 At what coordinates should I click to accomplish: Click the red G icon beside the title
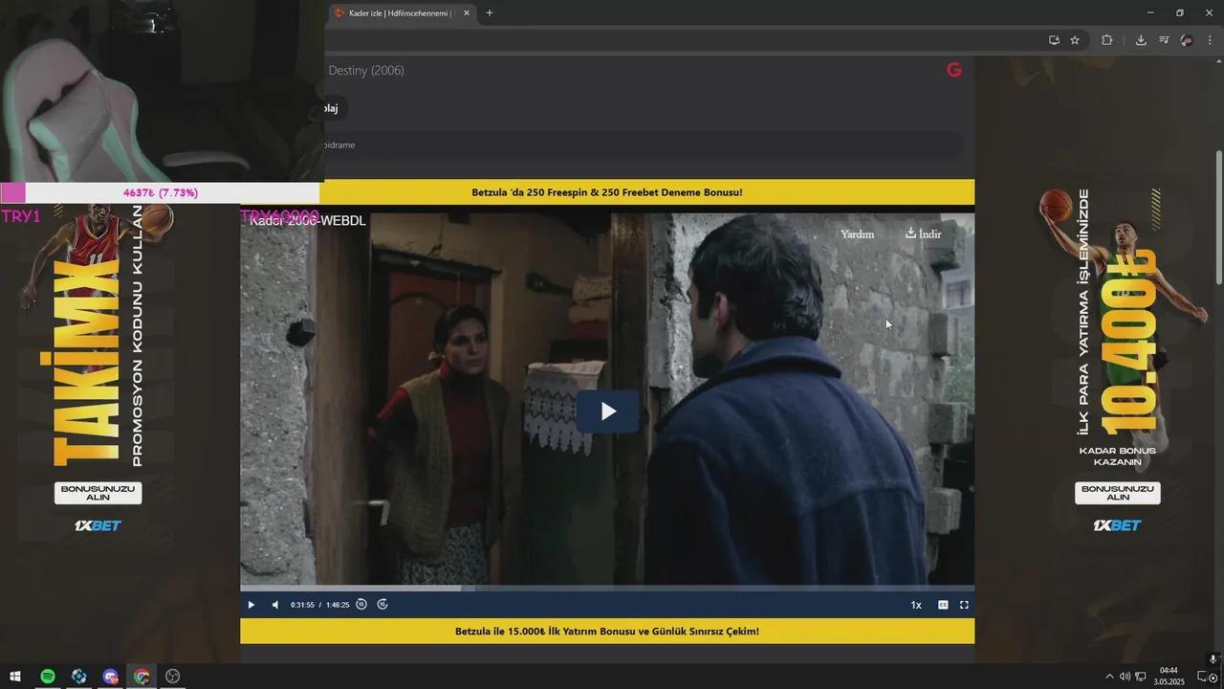click(x=953, y=70)
